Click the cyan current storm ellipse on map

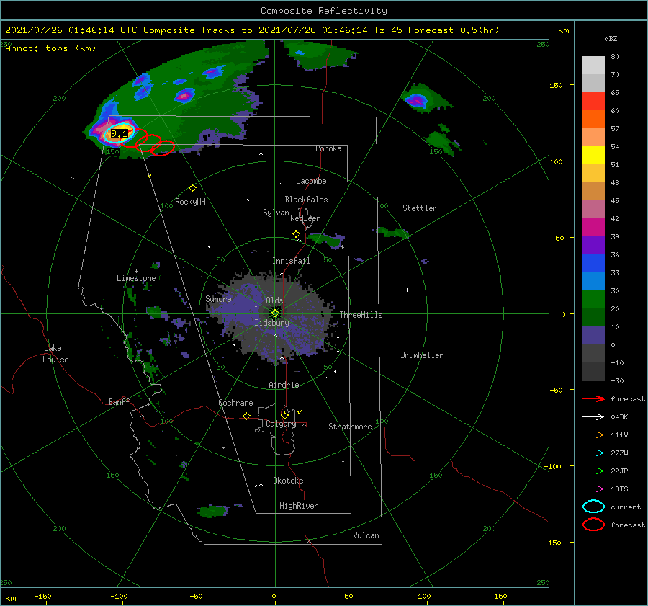(119, 133)
